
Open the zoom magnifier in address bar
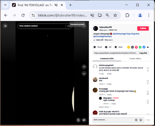coord(108,15)
